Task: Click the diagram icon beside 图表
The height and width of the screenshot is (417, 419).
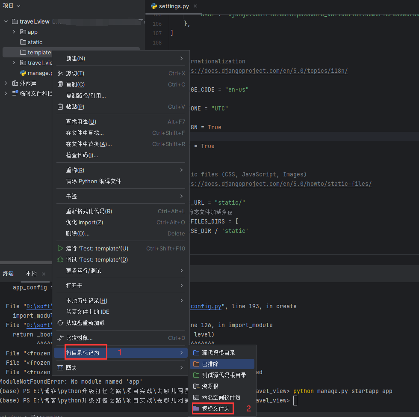Action: pos(60,368)
